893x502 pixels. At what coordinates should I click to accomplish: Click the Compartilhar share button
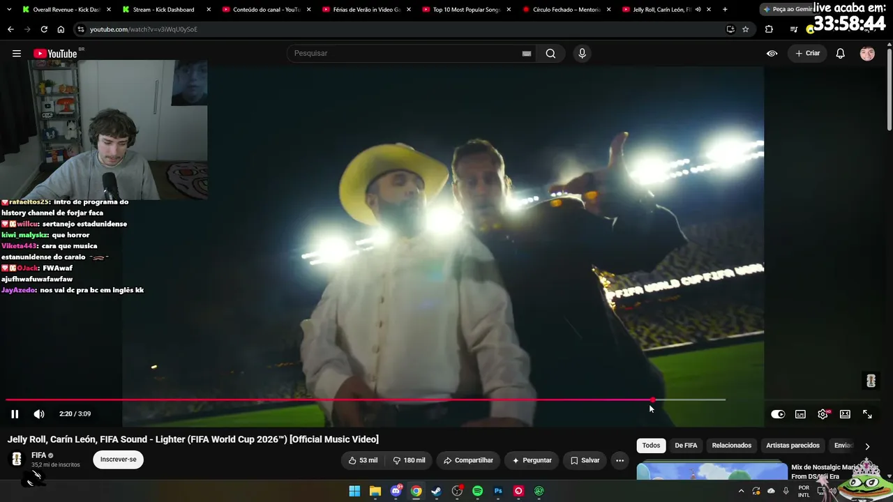(468, 460)
